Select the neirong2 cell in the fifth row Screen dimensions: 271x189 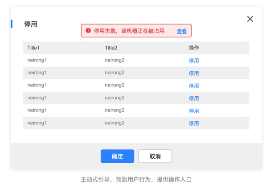(x=115, y=110)
